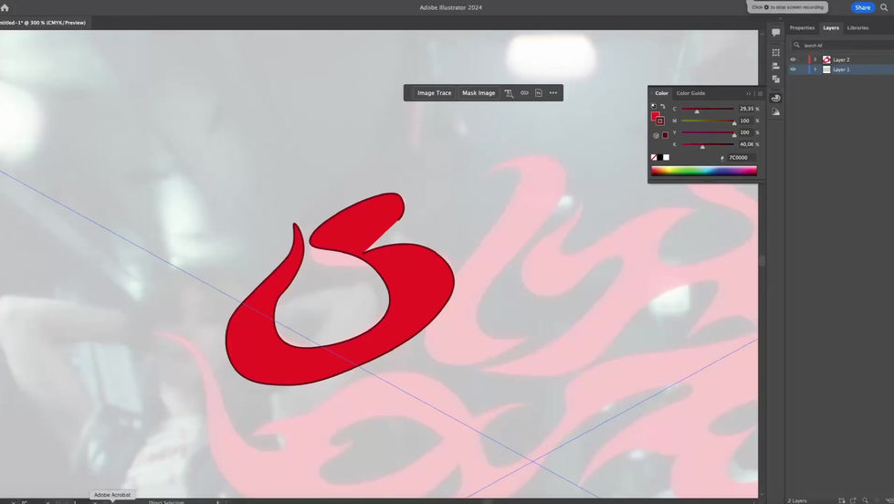The width and height of the screenshot is (894, 504).
Task: Click the stop screen recording notice
Action: coord(787,7)
